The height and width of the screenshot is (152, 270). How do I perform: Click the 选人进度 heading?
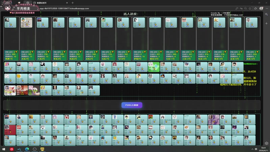131,14
